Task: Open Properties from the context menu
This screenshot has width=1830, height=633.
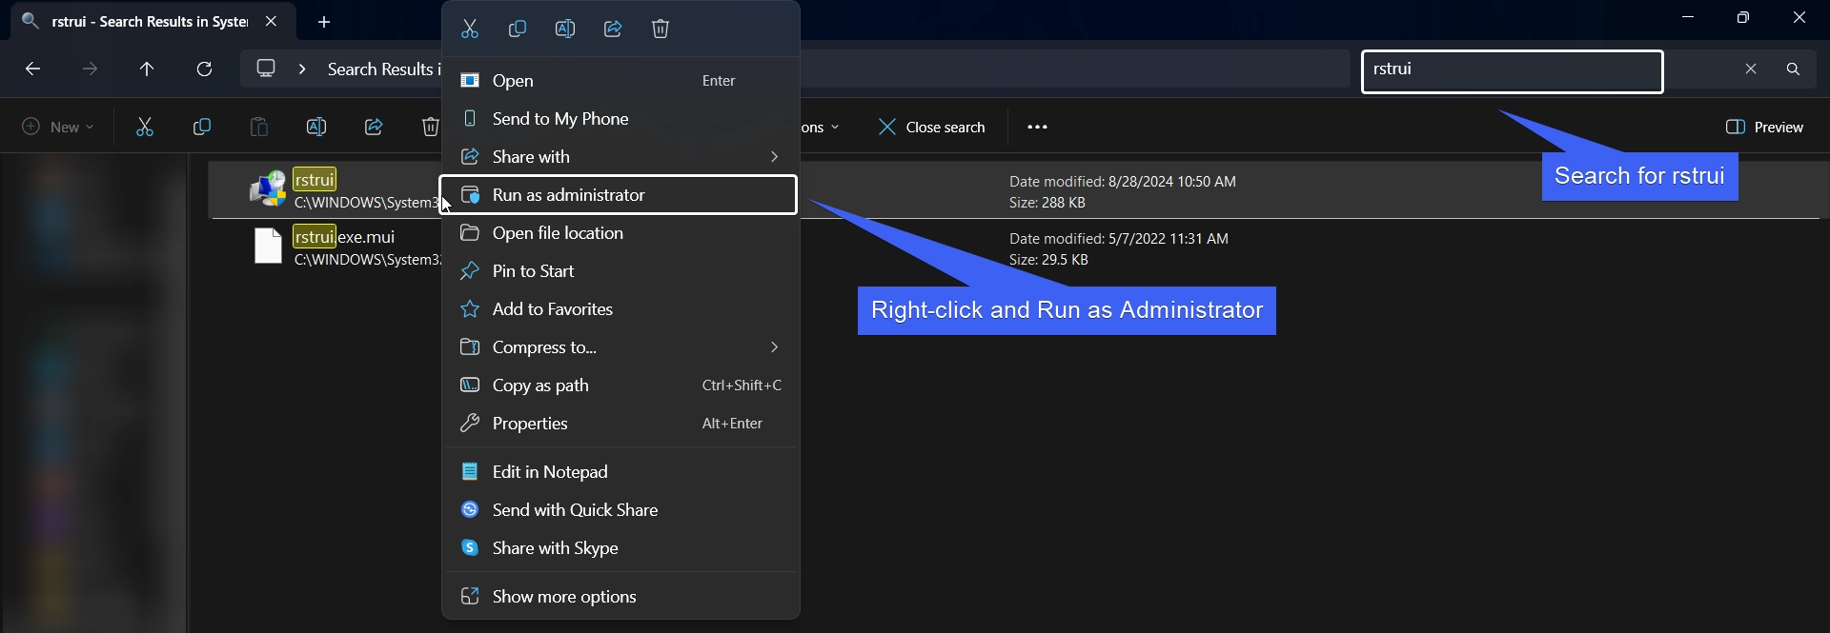Action: [x=620, y=424]
